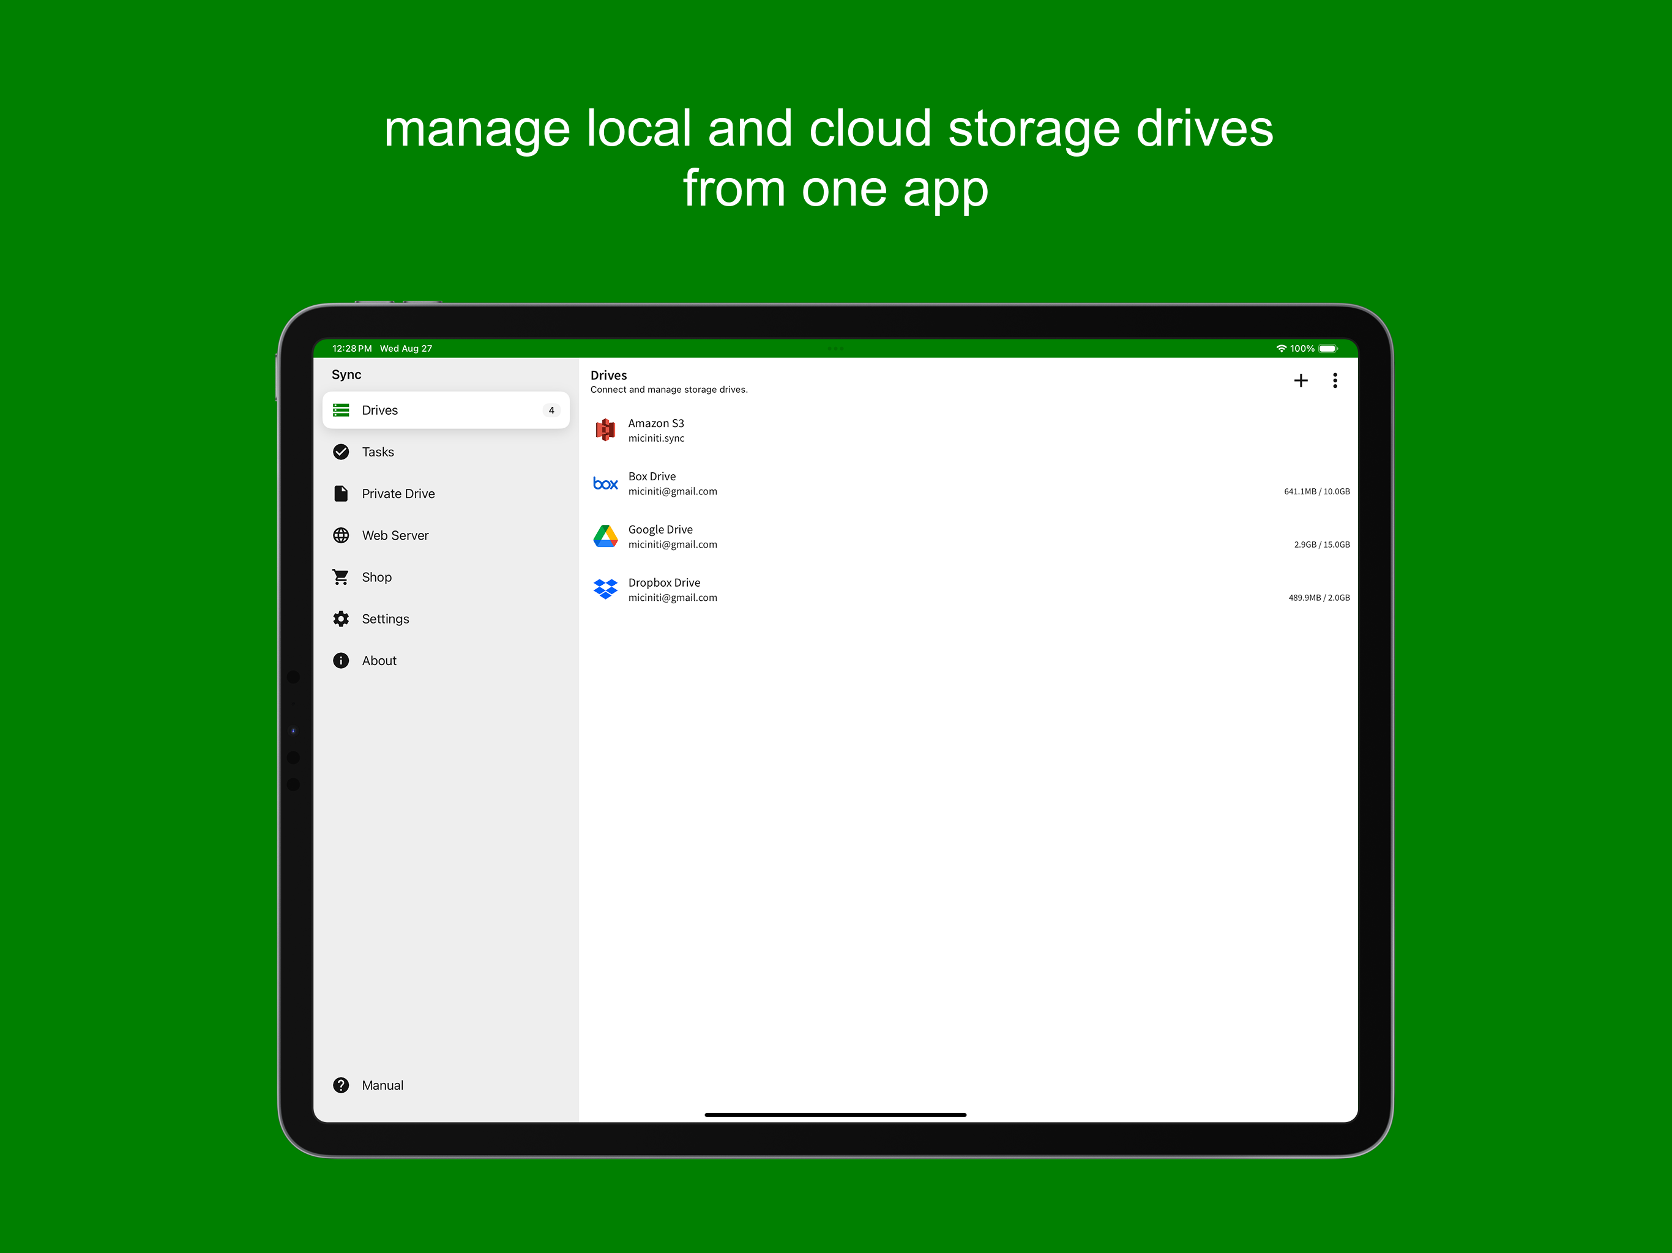
Task: Open Web Server via the globe icon
Action: pyautogui.click(x=341, y=535)
